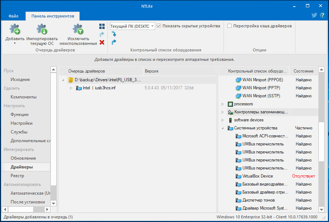The height and width of the screenshot is (222, 329).
Task: Click the sidebar scroll-up arrow
Action: tap(54, 70)
